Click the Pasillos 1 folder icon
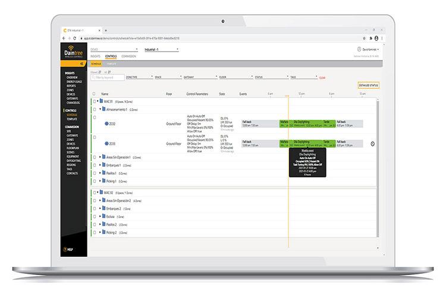 (104, 173)
